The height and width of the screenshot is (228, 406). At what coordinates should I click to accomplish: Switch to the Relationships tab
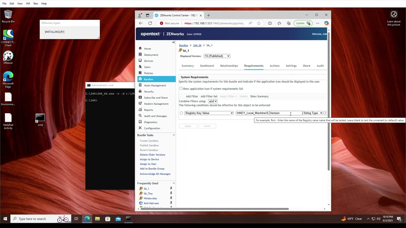tap(229, 66)
